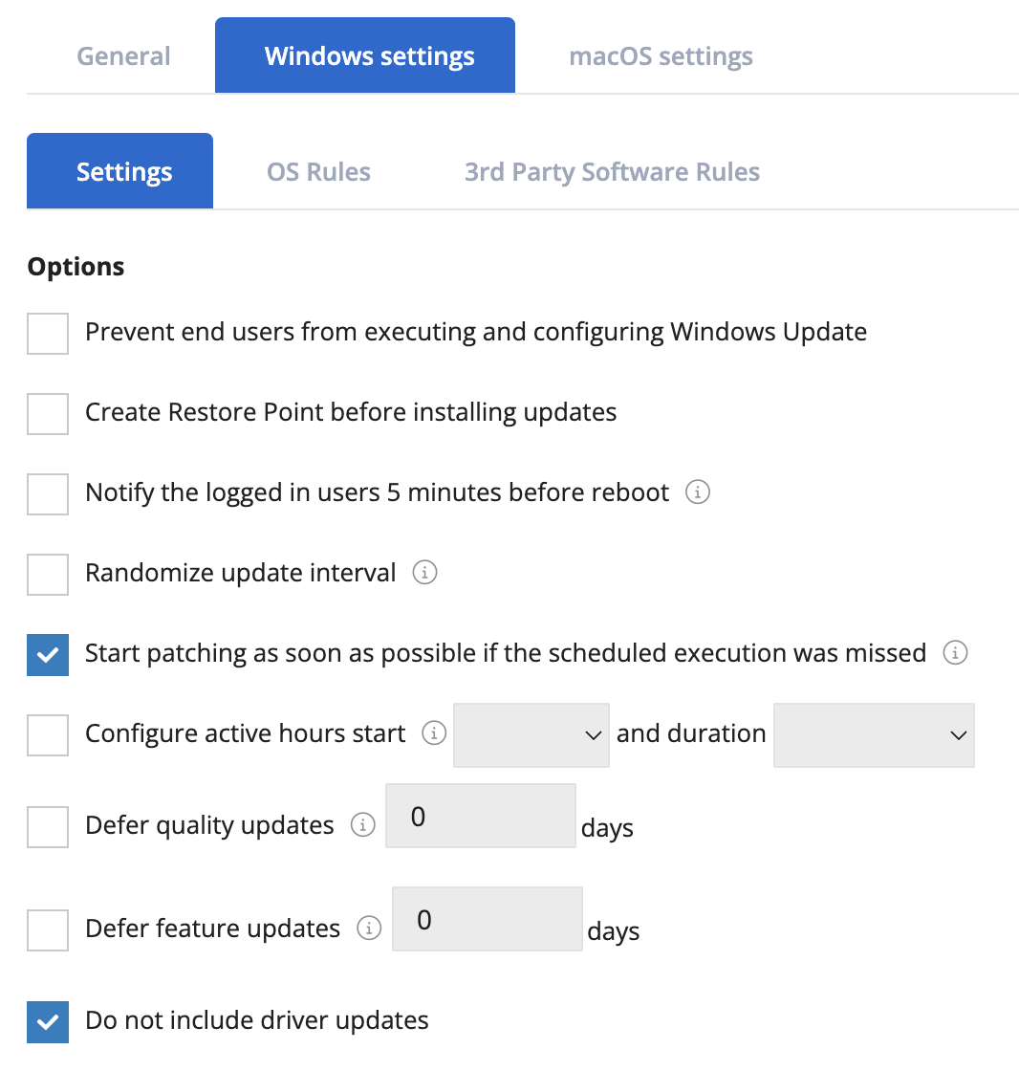
Task: Enable the Defer quality updates checkbox
Action: click(48, 826)
